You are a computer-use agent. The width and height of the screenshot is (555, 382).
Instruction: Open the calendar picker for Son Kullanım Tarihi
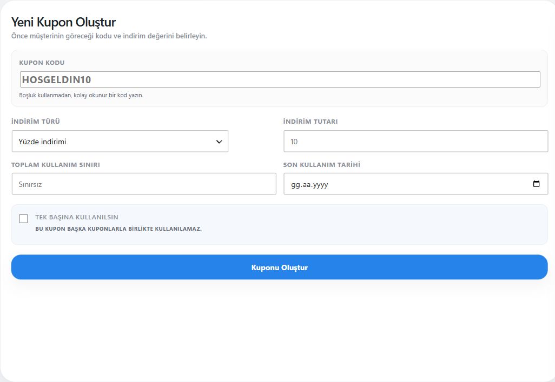click(x=536, y=184)
